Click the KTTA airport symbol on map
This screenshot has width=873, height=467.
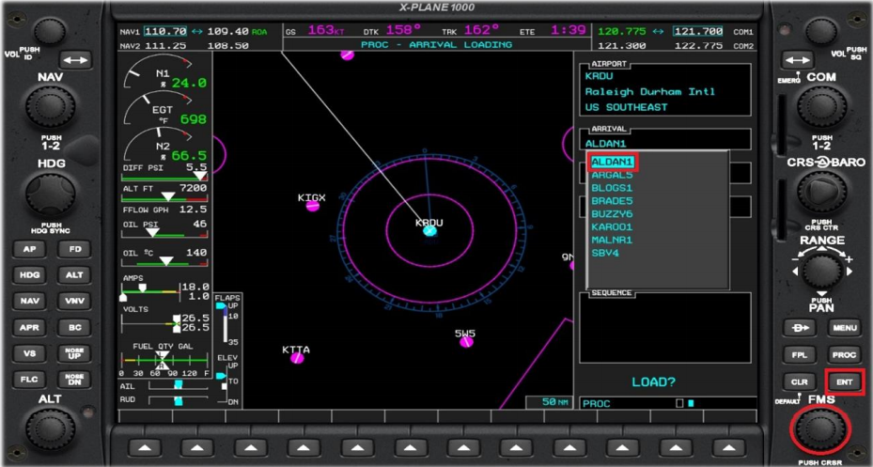[297, 358]
